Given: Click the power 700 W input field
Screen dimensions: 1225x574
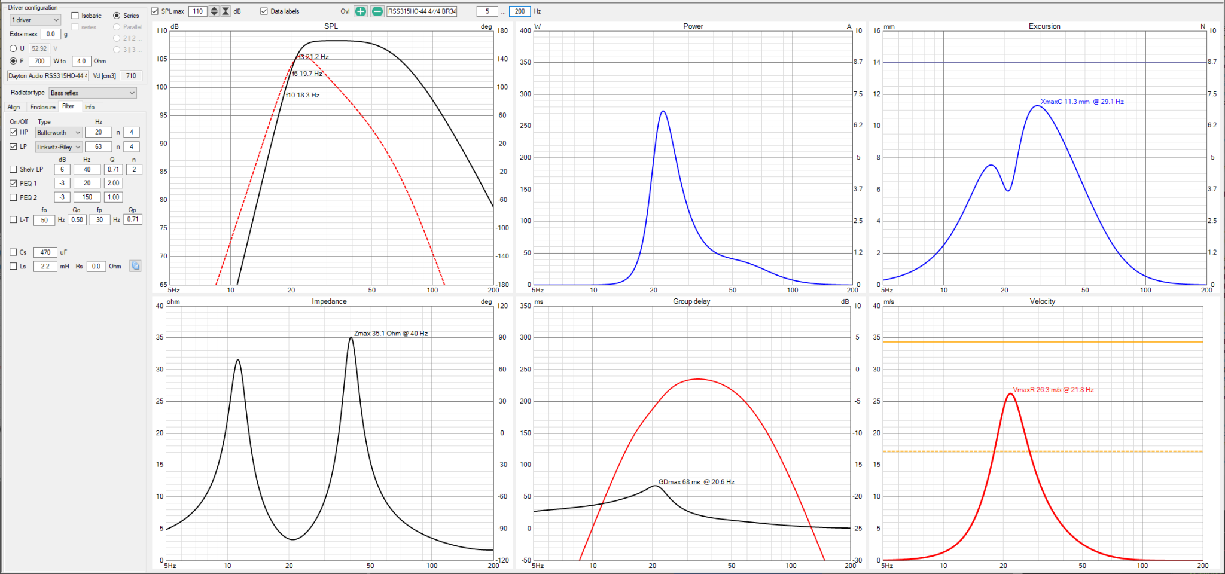Looking at the screenshot, I should (39, 61).
